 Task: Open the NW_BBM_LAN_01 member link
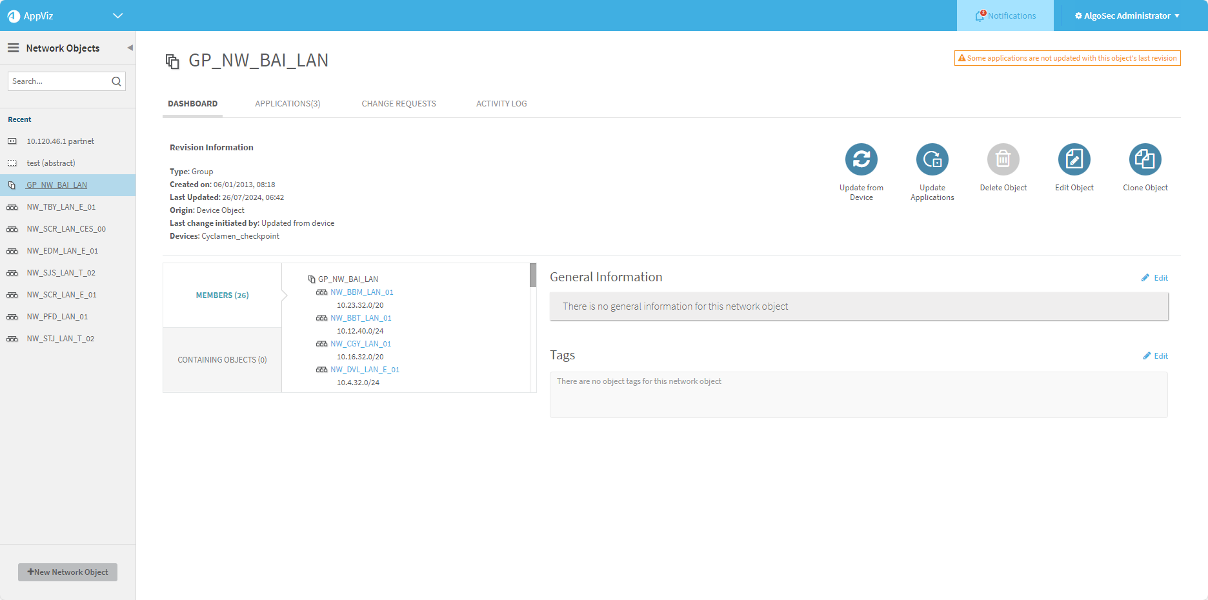(361, 292)
